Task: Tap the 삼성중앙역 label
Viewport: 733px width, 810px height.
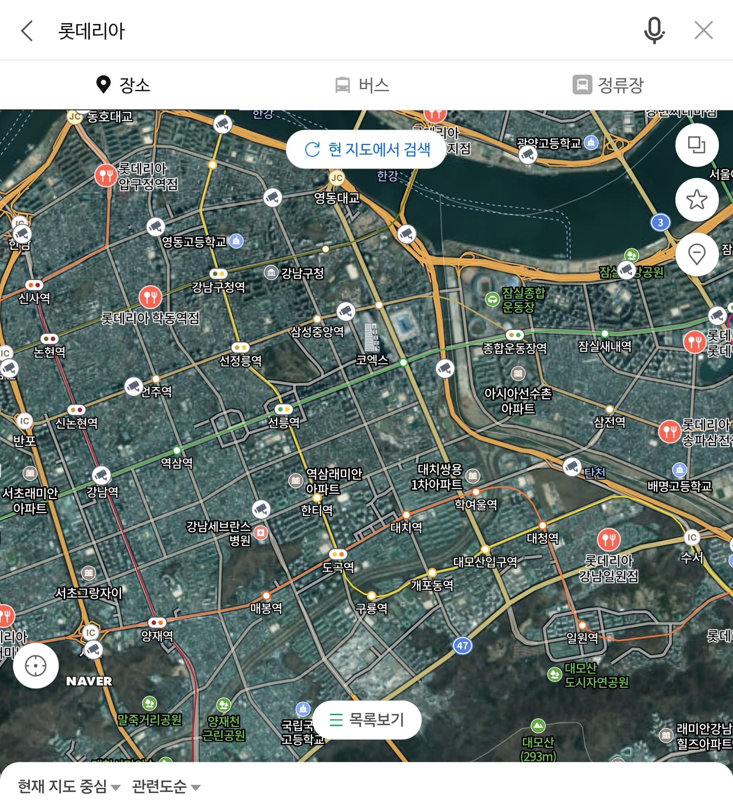Action: [x=317, y=331]
